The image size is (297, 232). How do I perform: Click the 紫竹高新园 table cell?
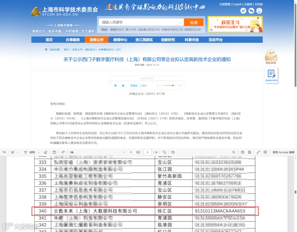[x=169, y=176]
